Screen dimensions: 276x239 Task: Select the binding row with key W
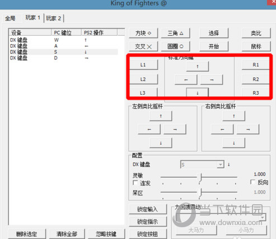coord(63,40)
